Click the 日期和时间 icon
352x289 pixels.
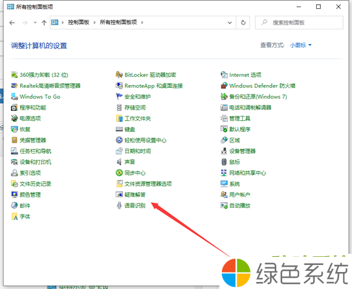(119, 151)
